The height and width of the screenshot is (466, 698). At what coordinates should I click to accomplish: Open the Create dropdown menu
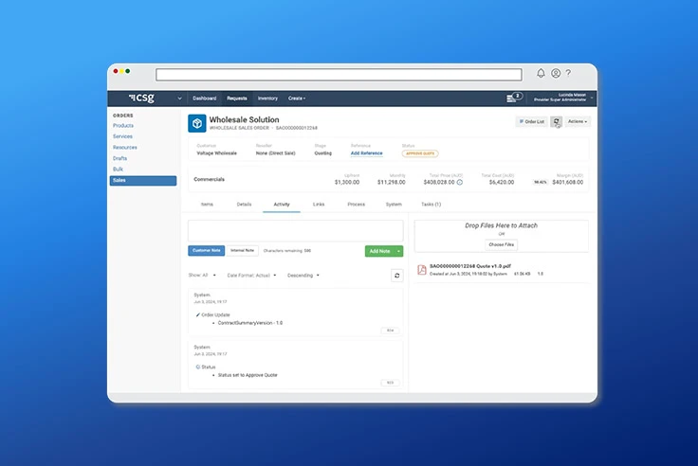pos(297,99)
